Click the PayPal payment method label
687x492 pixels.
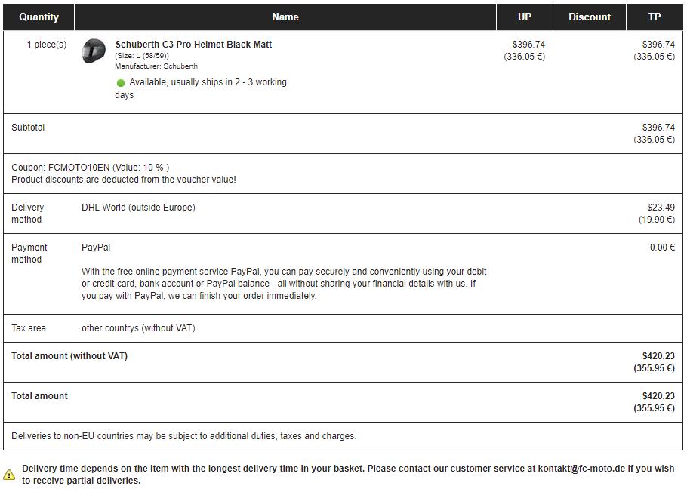pos(96,248)
